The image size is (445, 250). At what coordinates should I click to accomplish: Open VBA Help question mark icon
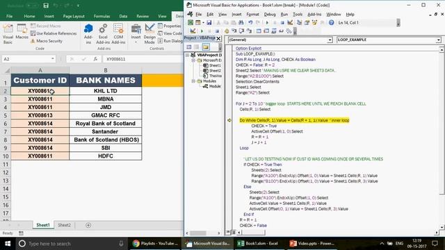tap(331, 23)
